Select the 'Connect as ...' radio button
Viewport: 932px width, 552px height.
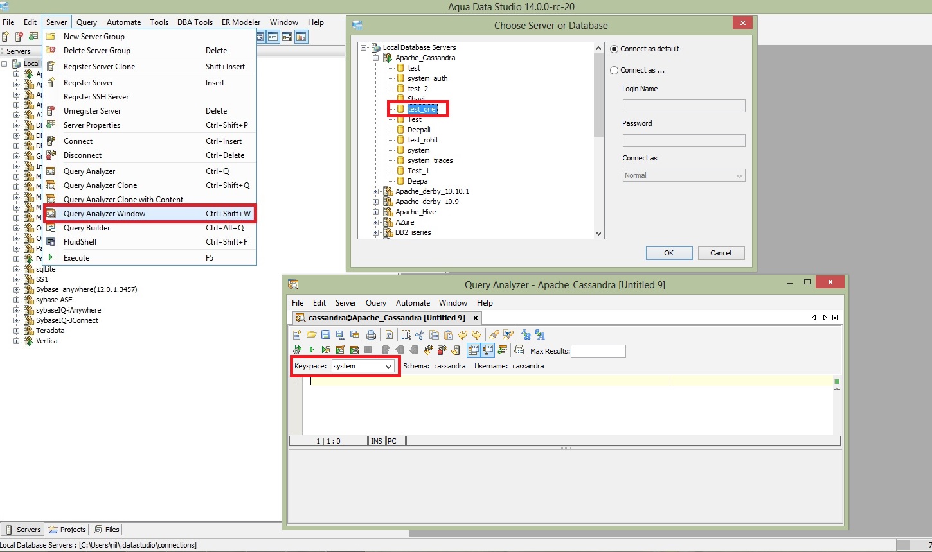[x=614, y=70]
